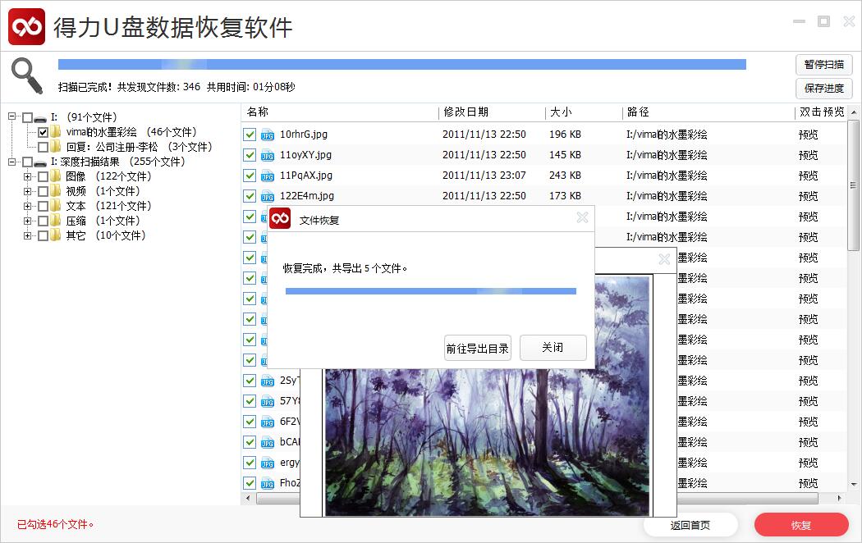Check the 回复：公司注册-李松 folder checkbox
Screen dimensions: 862x543
point(43,147)
